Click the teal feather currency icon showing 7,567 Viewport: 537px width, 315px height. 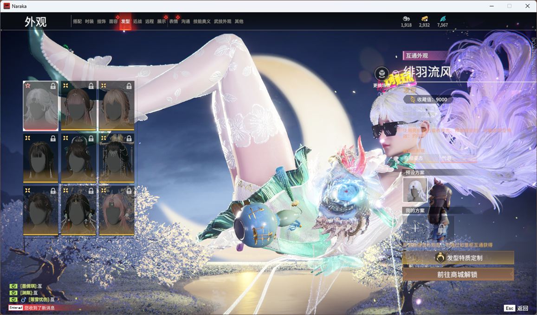pyautogui.click(x=442, y=19)
